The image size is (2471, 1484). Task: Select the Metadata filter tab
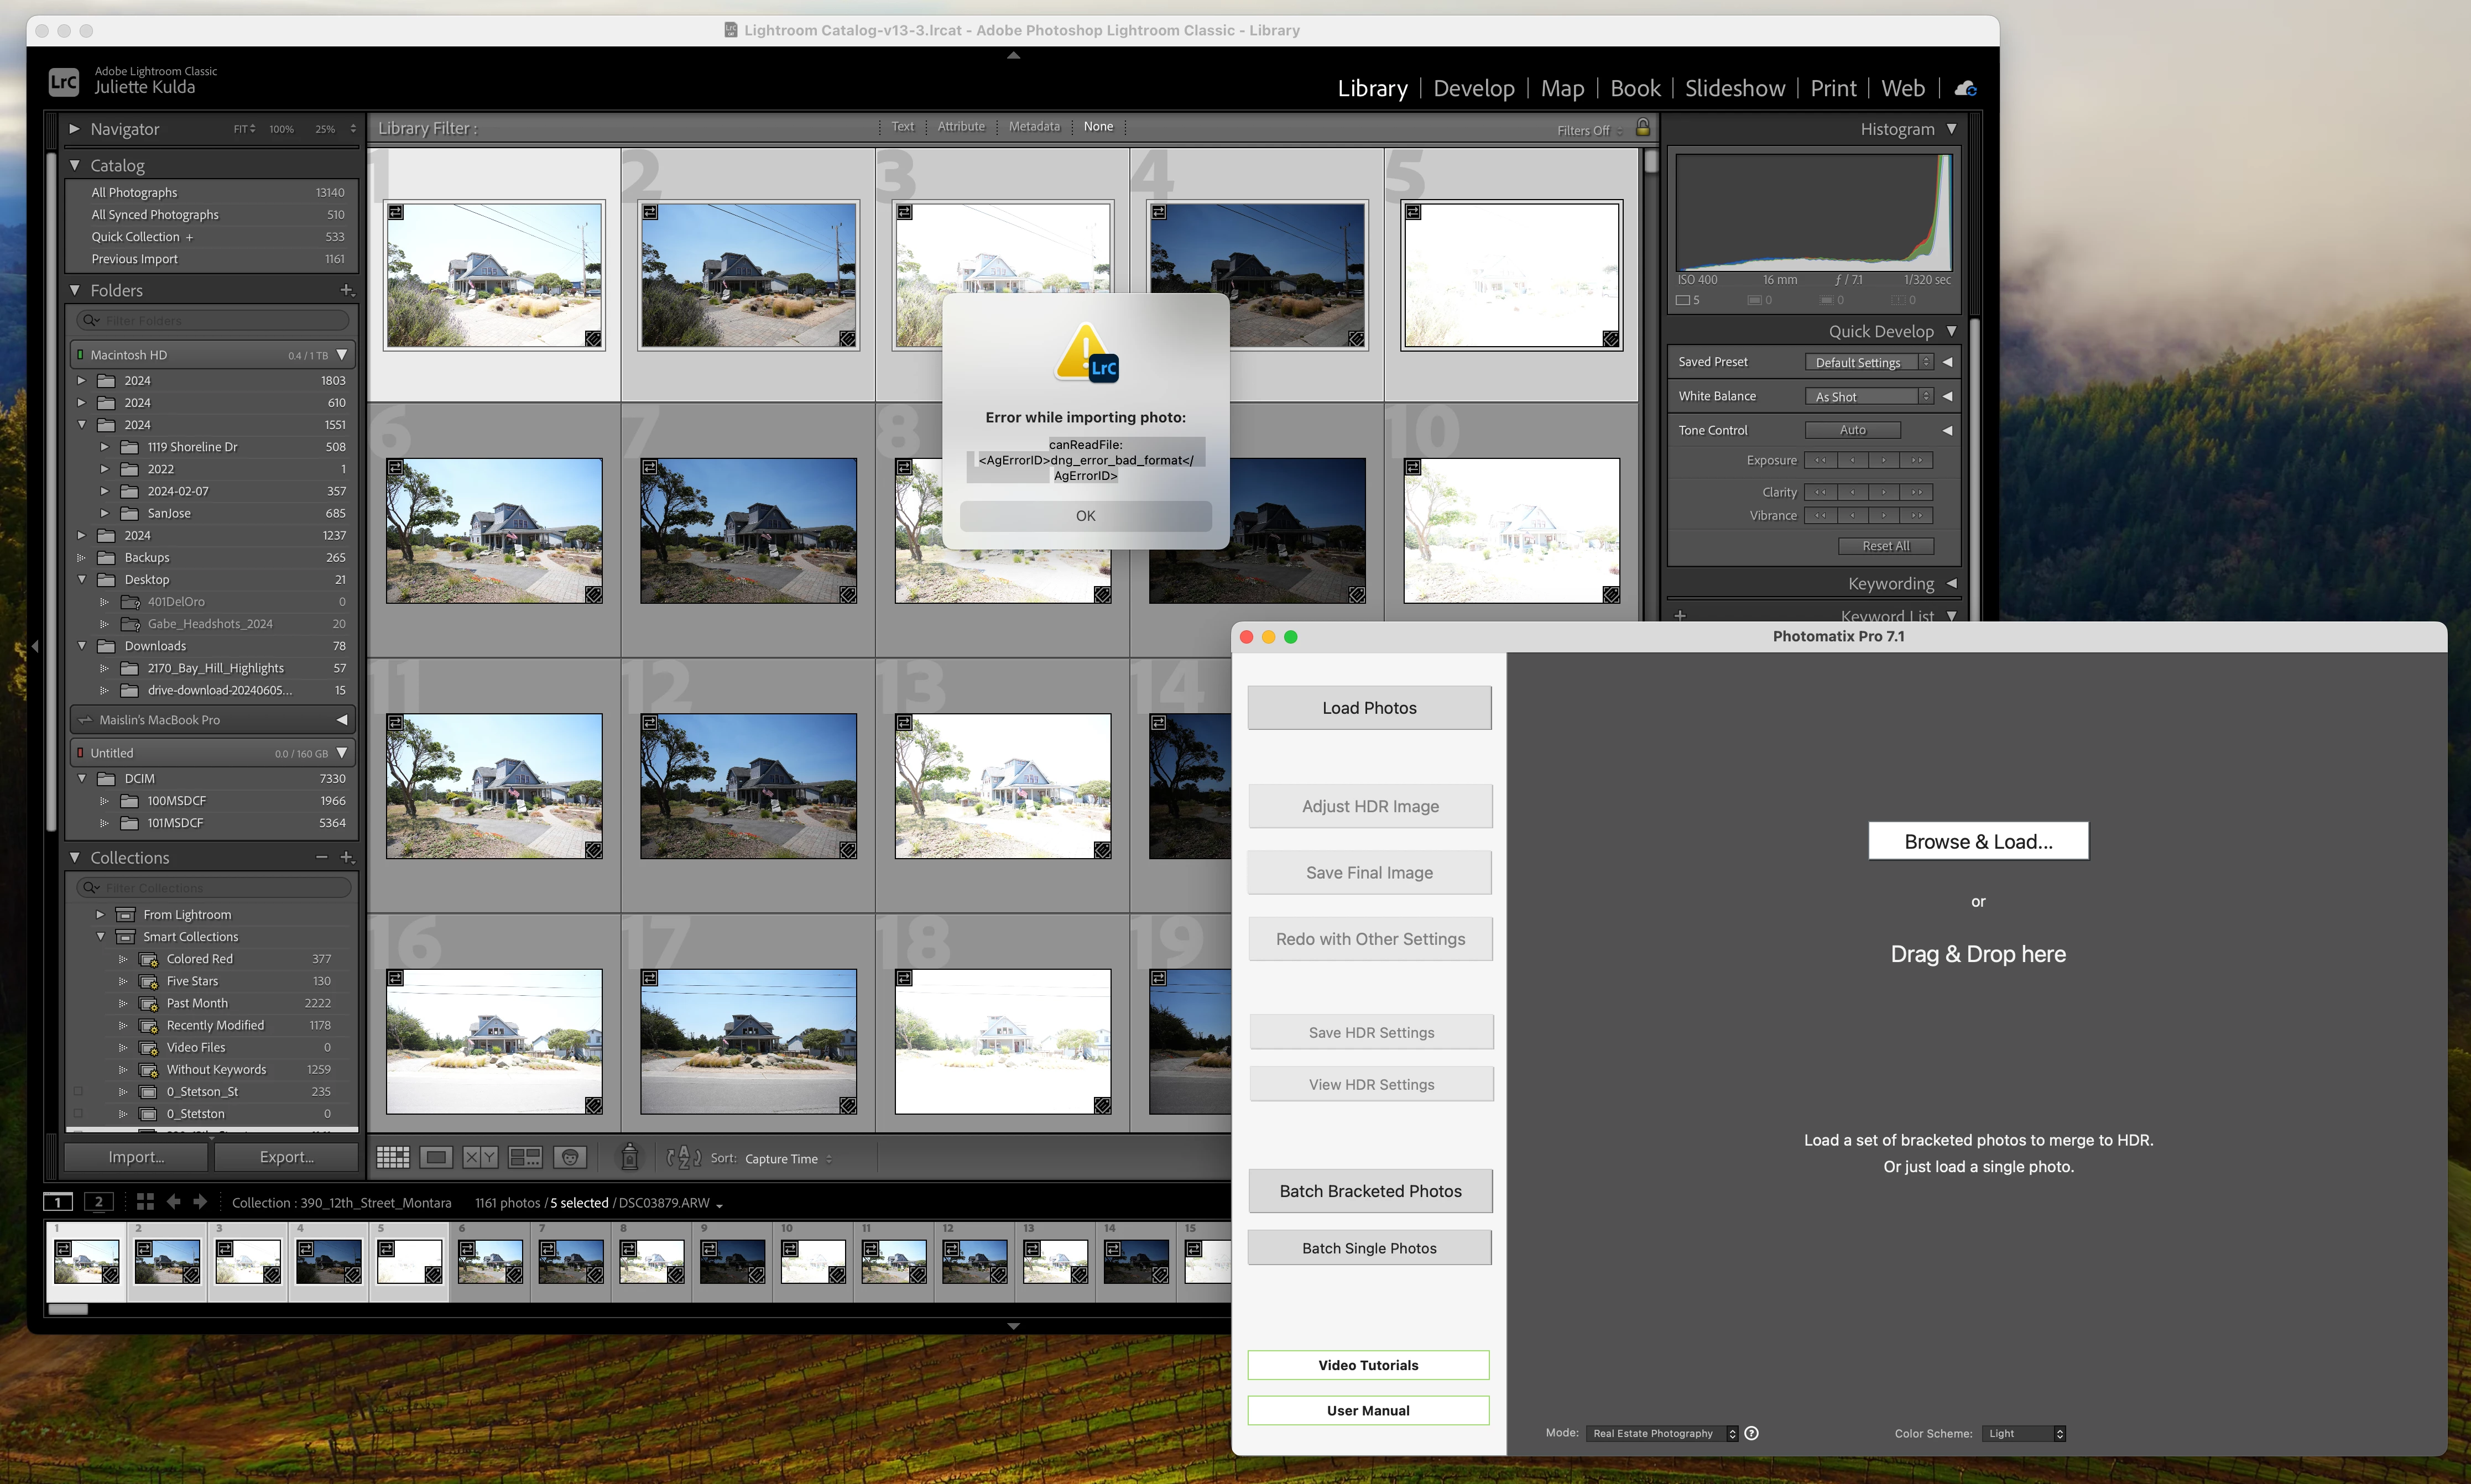[1033, 126]
